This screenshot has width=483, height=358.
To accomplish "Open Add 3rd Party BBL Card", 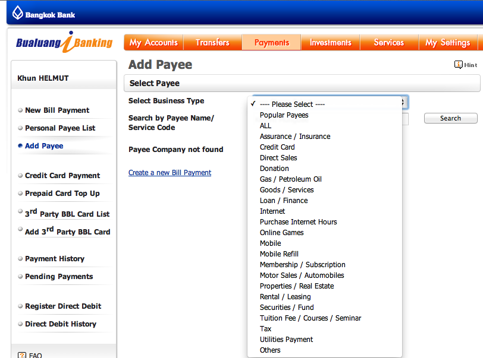I will 67,231.
